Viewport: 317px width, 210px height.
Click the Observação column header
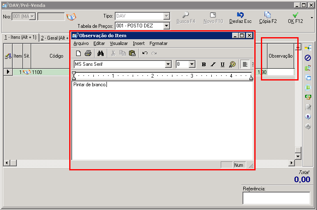click(281, 56)
